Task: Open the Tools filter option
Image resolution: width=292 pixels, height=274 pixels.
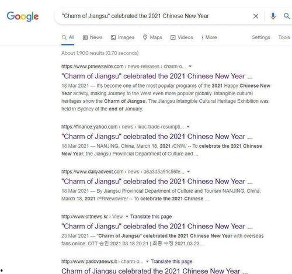Action: [x=284, y=37]
